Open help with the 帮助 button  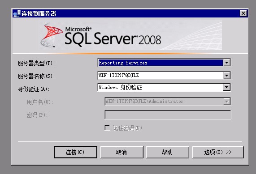point(168,152)
